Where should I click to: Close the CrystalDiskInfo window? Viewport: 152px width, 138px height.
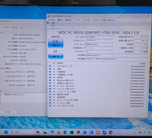(x=148, y=16)
